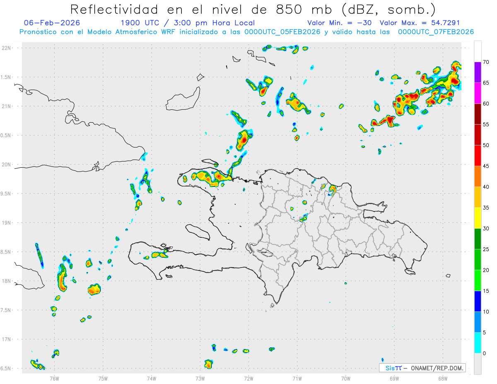Pick the dark blue 10–15 dBZ colorbar segment

478,301
